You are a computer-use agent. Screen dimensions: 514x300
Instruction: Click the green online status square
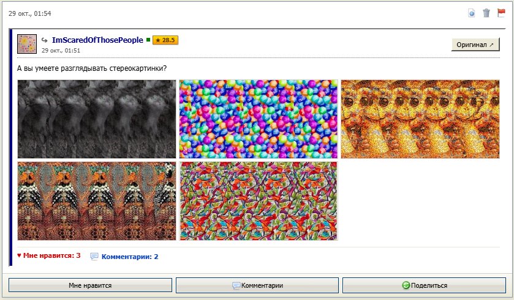pyautogui.click(x=148, y=40)
